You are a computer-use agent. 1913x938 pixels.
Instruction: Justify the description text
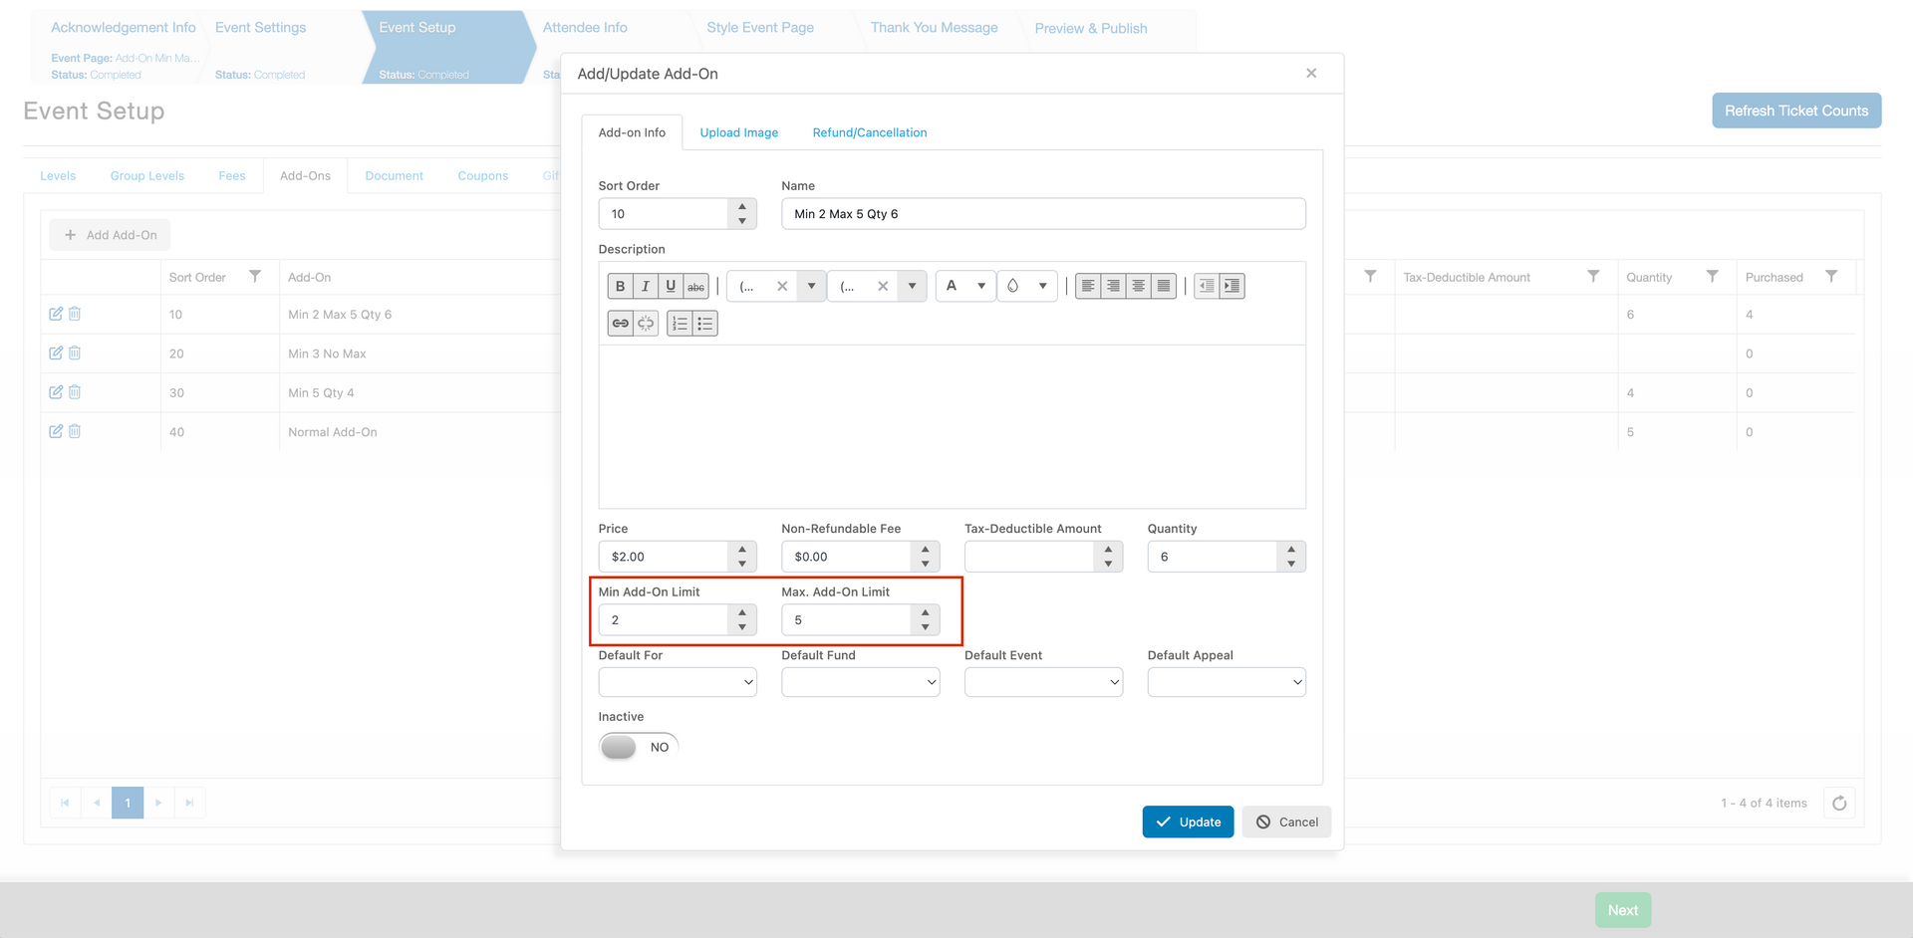(x=1164, y=287)
